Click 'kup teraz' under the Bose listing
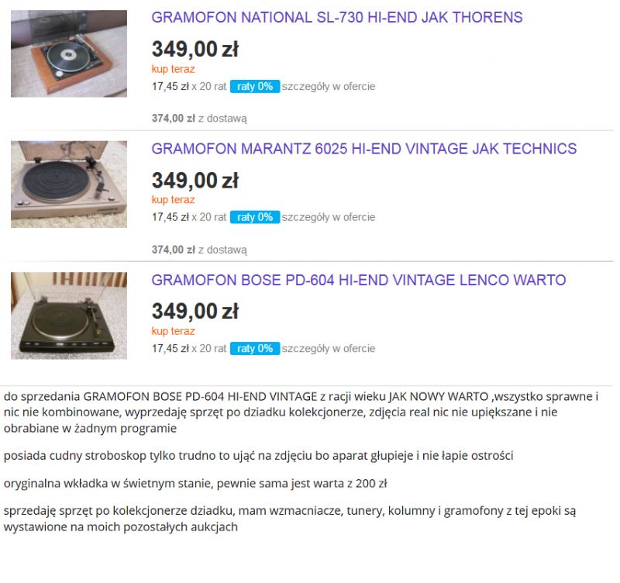The width and height of the screenshot is (620, 583). [173, 331]
